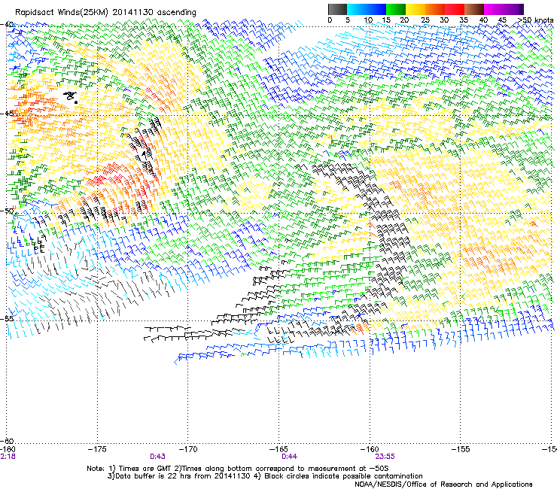Screen dimensions: 557x489
Task: Click the purple 2:18 pass time
Action: tap(8, 457)
